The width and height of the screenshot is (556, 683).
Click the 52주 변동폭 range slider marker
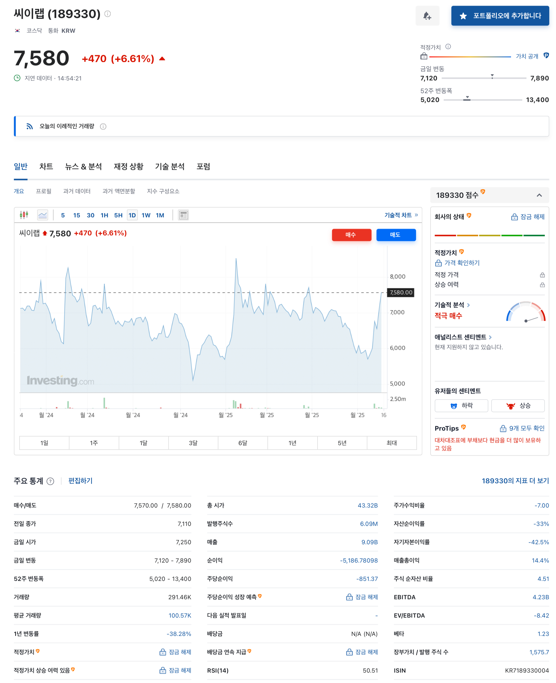click(467, 98)
